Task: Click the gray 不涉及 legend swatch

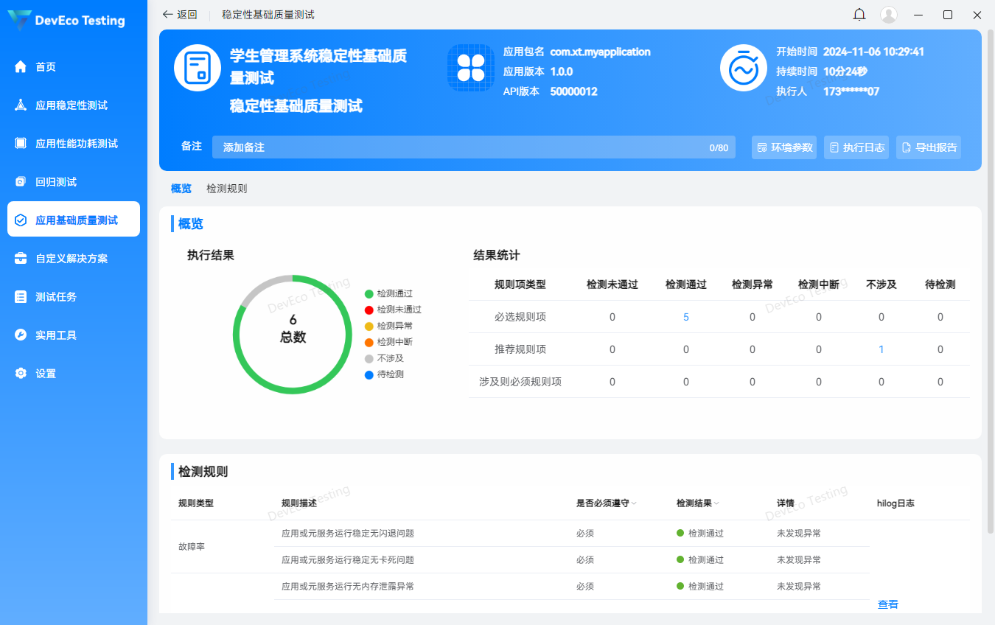Action: point(369,358)
